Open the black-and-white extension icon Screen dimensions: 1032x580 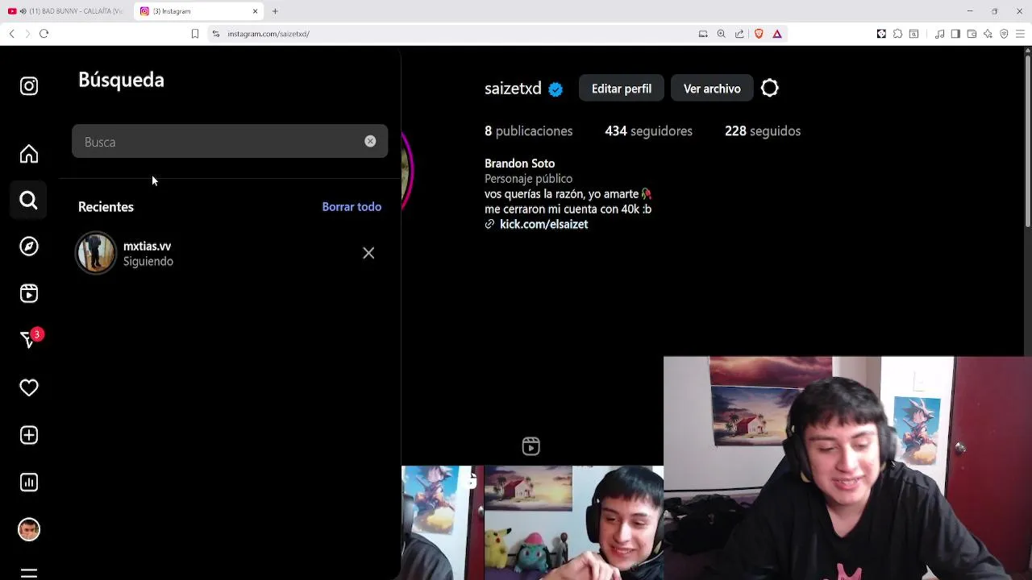881,34
